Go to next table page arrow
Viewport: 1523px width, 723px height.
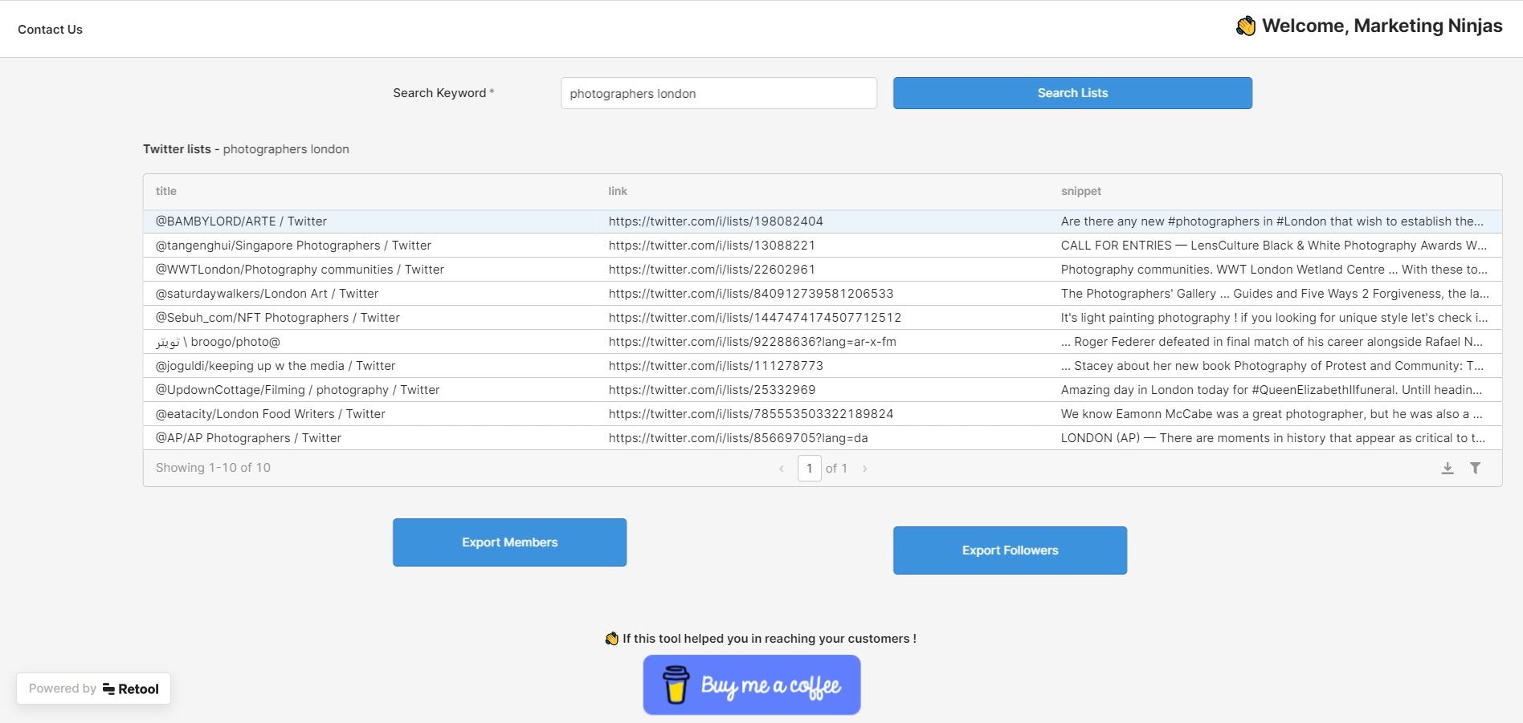coord(865,469)
